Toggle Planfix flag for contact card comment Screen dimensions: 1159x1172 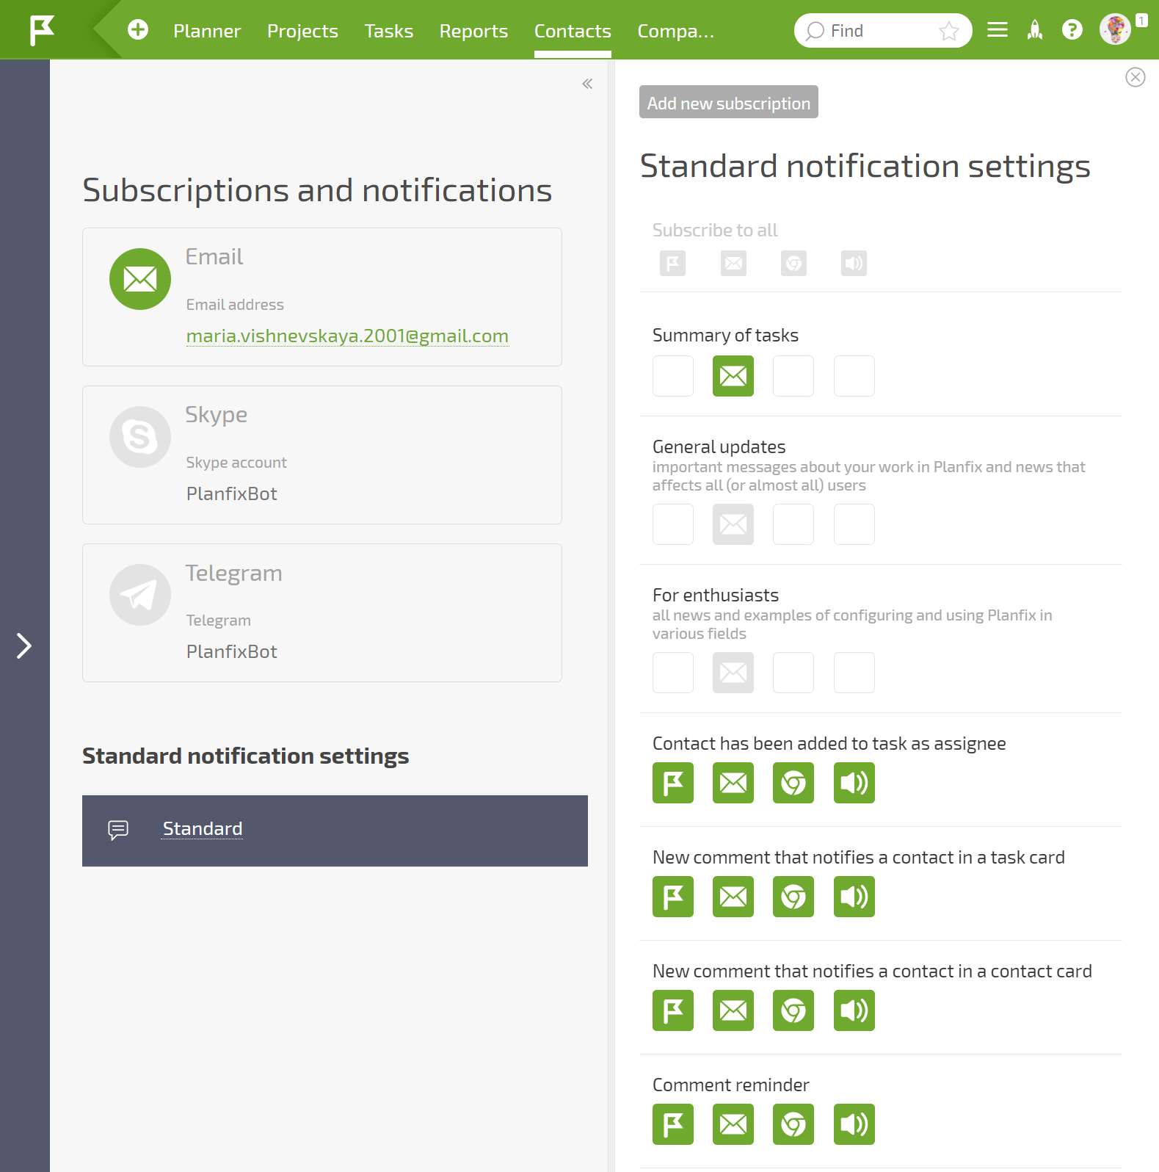click(x=673, y=1010)
